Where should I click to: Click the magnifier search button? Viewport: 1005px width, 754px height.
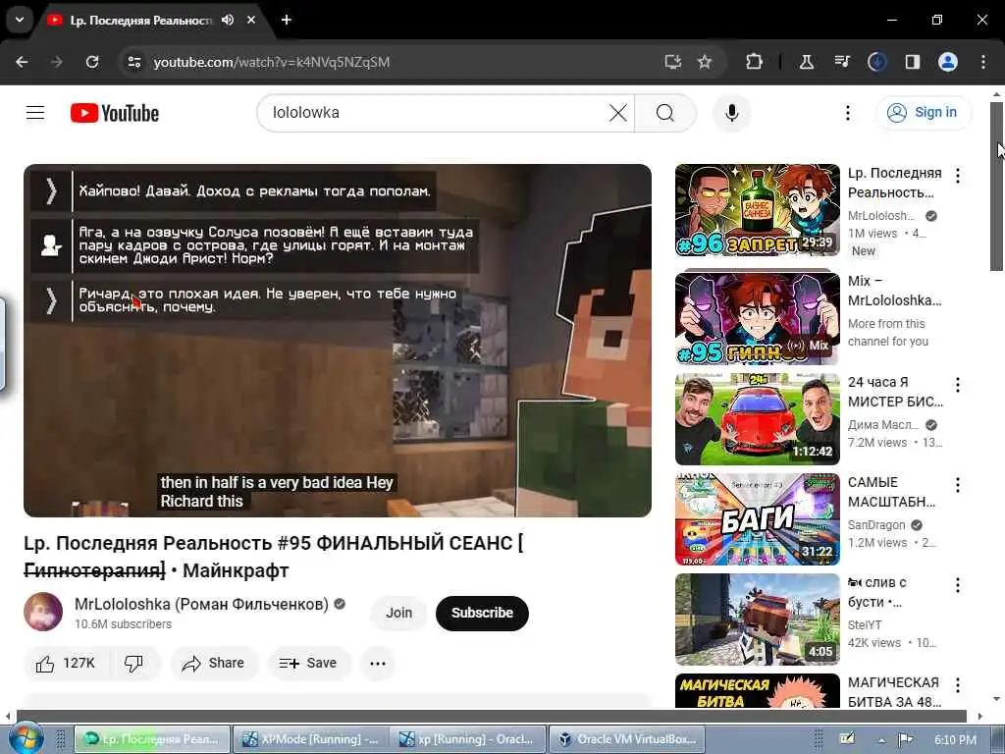[665, 113]
